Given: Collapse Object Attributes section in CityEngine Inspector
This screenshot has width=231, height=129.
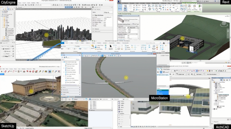Looking at the screenshot, I should pyautogui.click(x=93, y=15).
